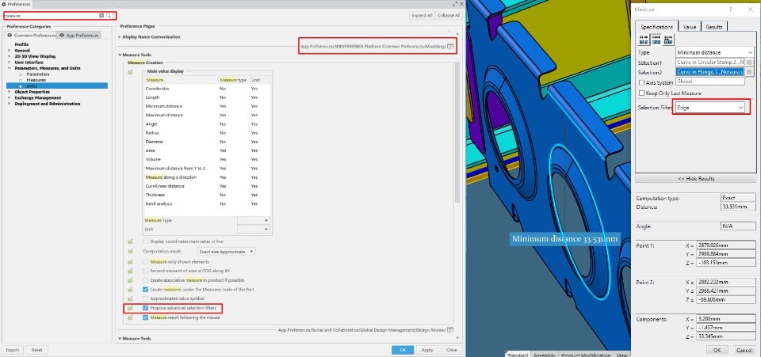Screen dimensions: 761x357
Task: Click the lock icon beside Measure only shown elements
Action: tap(130, 261)
